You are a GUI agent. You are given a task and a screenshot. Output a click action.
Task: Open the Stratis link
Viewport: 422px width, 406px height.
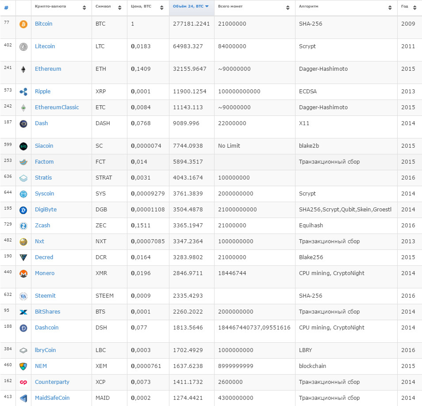pyautogui.click(x=43, y=178)
